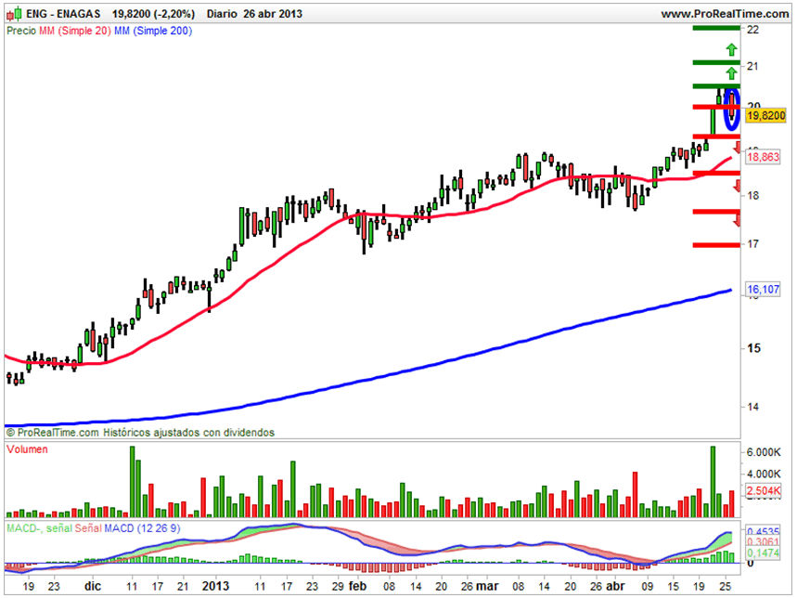Select the Volumen panel label
The height and width of the screenshot is (598, 797).
click(28, 449)
